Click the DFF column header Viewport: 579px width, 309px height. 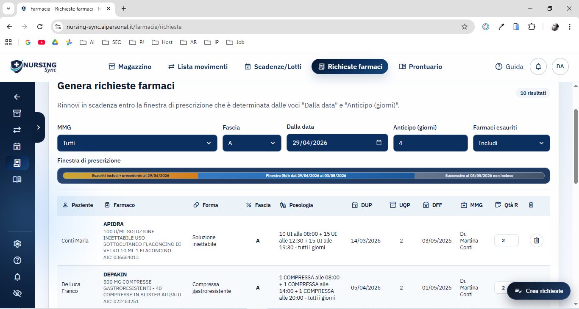pyautogui.click(x=432, y=205)
